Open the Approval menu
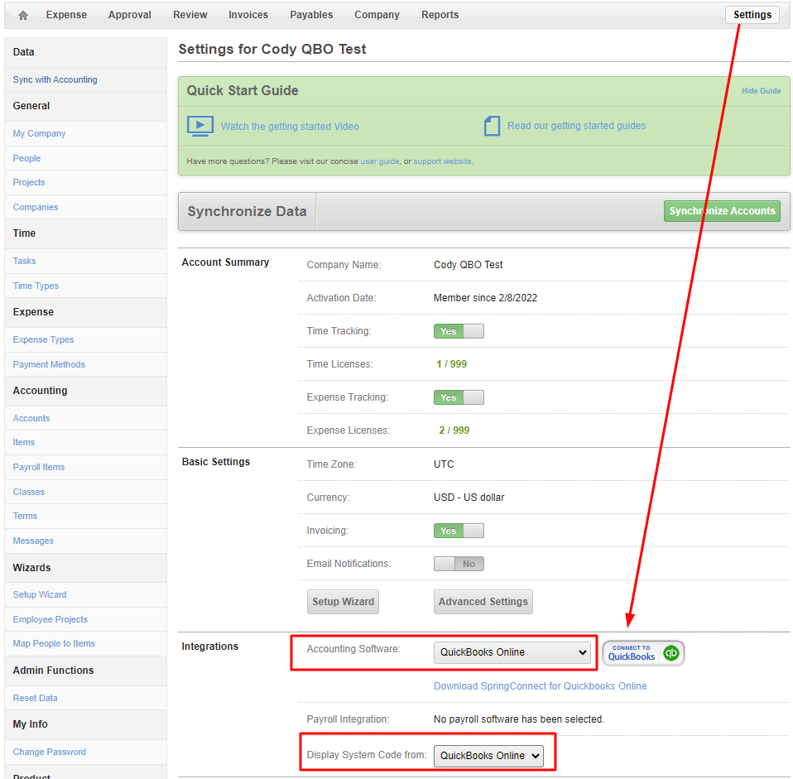The image size is (793, 779). [129, 15]
